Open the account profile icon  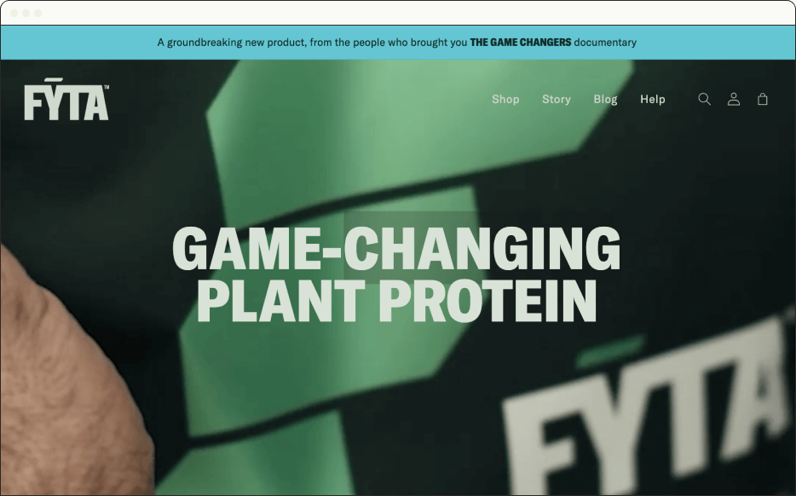point(734,99)
